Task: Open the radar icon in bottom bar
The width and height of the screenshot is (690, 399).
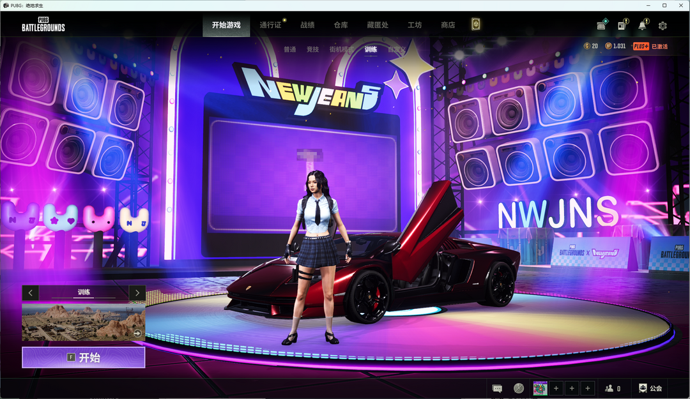Action: pos(519,388)
